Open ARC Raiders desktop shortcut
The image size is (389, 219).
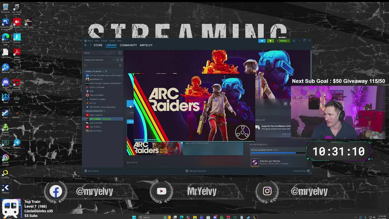pos(28,23)
